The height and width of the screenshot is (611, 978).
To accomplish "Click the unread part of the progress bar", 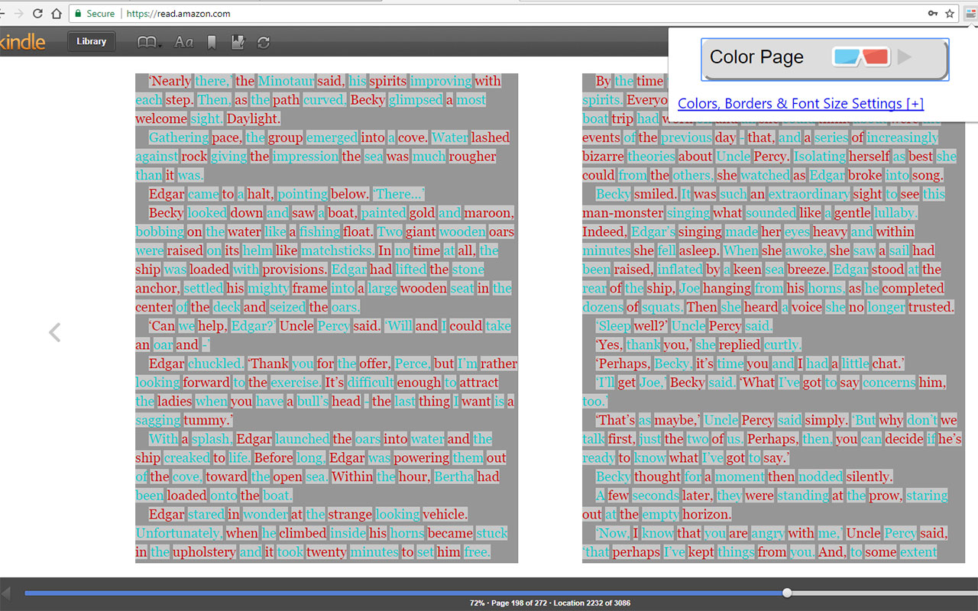I will pyautogui.click(x=885, y=593).
